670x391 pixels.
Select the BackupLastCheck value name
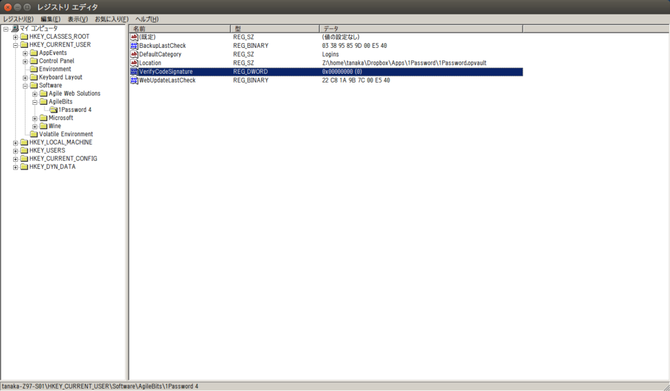pos(162,46)
